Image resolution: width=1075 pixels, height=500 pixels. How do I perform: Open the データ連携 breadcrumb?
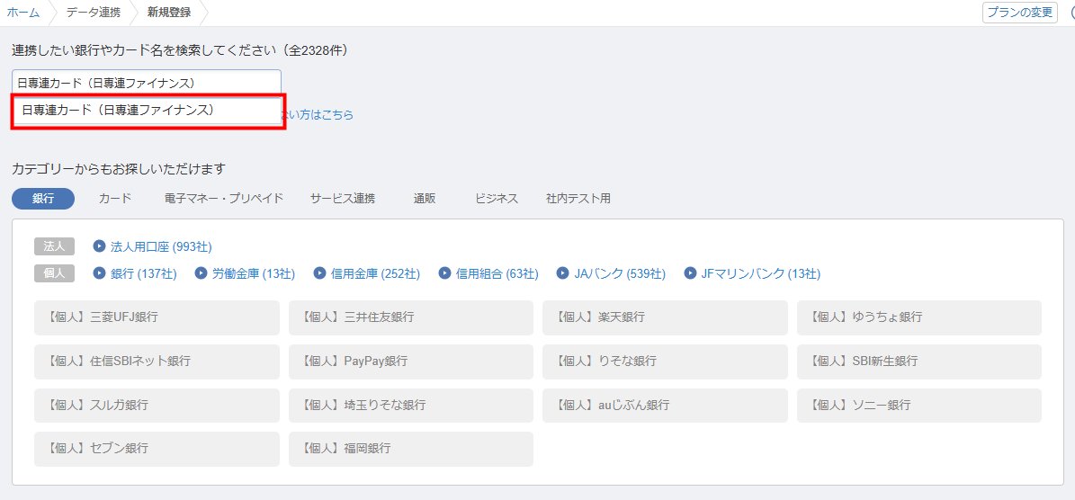[92, 13]
